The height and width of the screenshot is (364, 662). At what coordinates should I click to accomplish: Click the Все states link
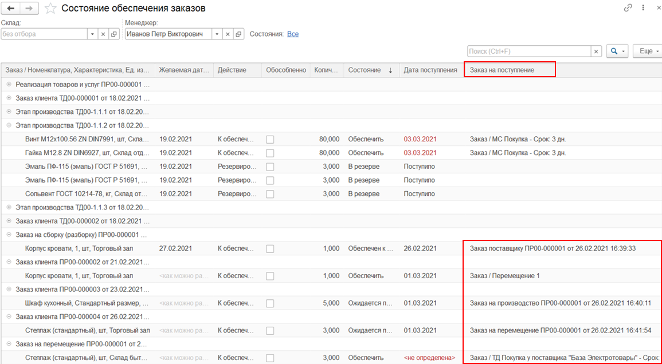(293, 34)
